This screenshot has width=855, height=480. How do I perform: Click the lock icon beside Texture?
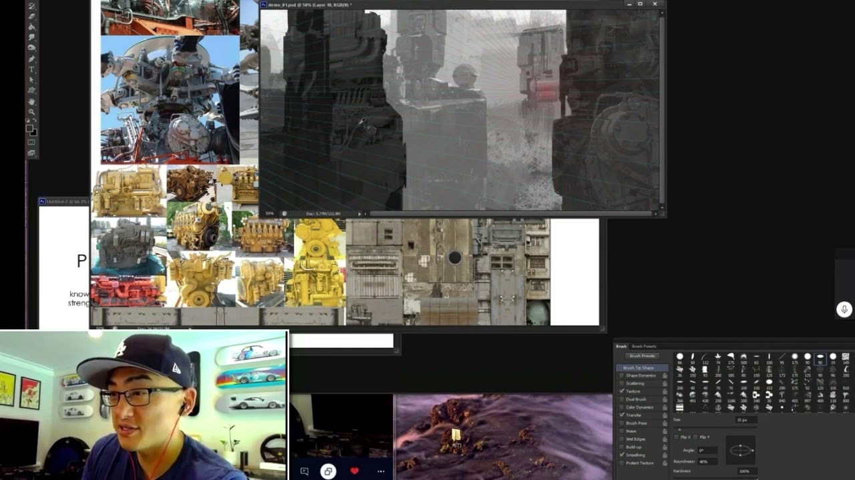coord(665,391)
